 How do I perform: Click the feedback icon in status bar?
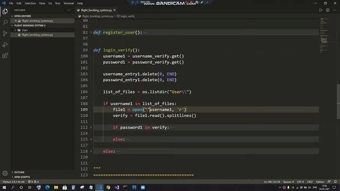tap(329, 181)
